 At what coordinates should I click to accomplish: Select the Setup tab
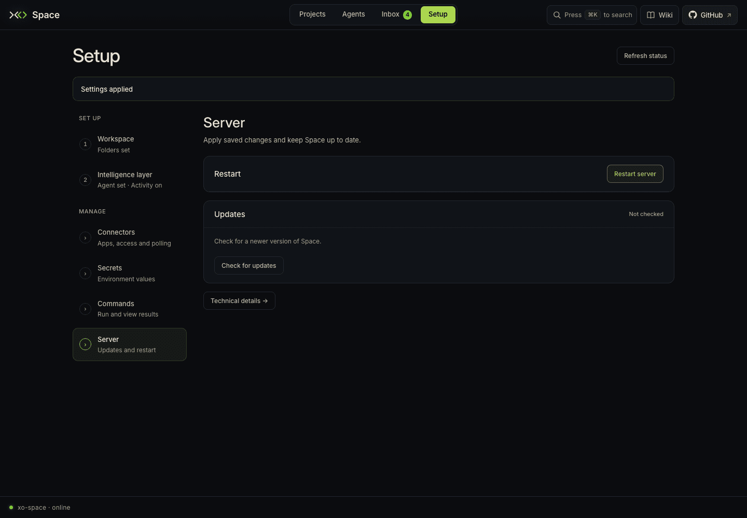[438, 15]
